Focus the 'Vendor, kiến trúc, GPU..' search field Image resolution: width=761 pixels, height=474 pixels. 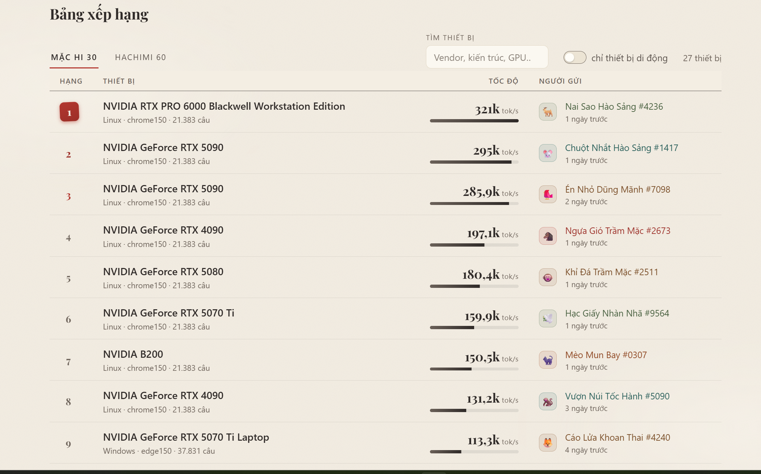point(487,57)
